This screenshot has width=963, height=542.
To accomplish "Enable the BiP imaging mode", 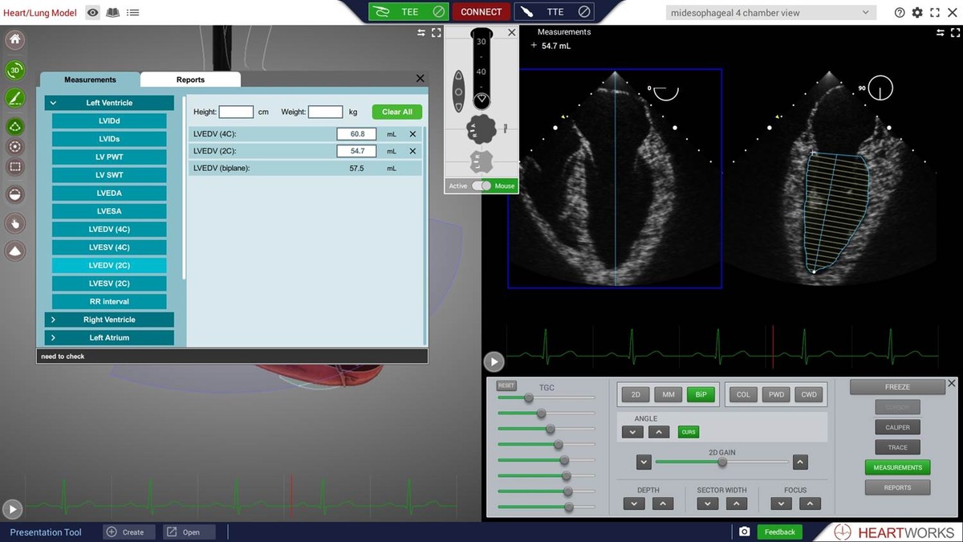I will (701, 394).
